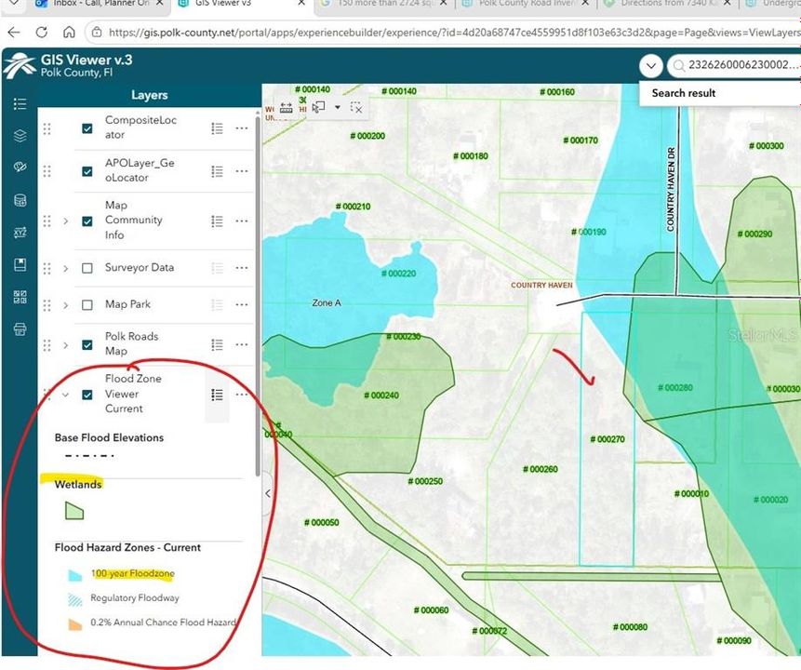Switch to Polk County Road Inventory tab
Screen dimensions: 801x670
pyautogui.click(x=525, y=4)
